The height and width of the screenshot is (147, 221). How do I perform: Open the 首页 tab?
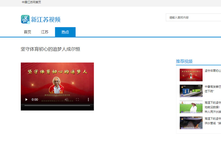[x=28, y=32]
